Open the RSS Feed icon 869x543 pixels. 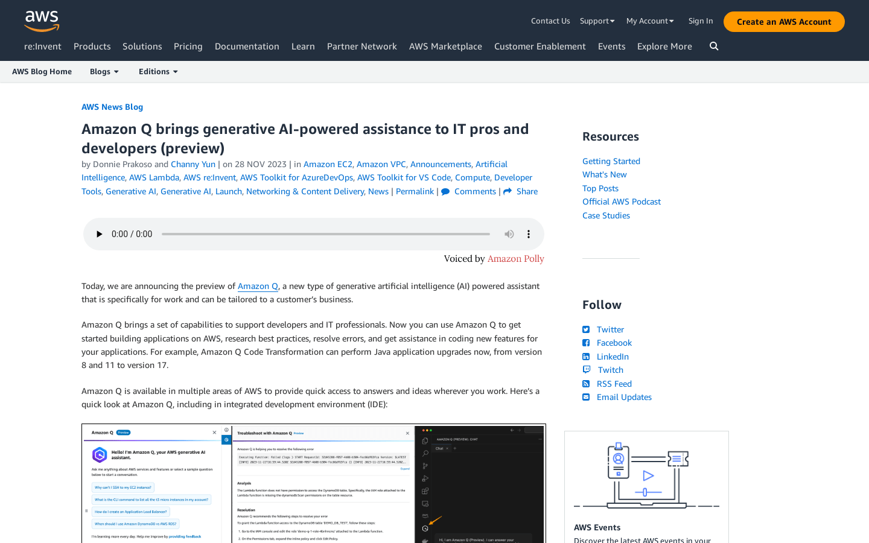[x=586, y=384]
